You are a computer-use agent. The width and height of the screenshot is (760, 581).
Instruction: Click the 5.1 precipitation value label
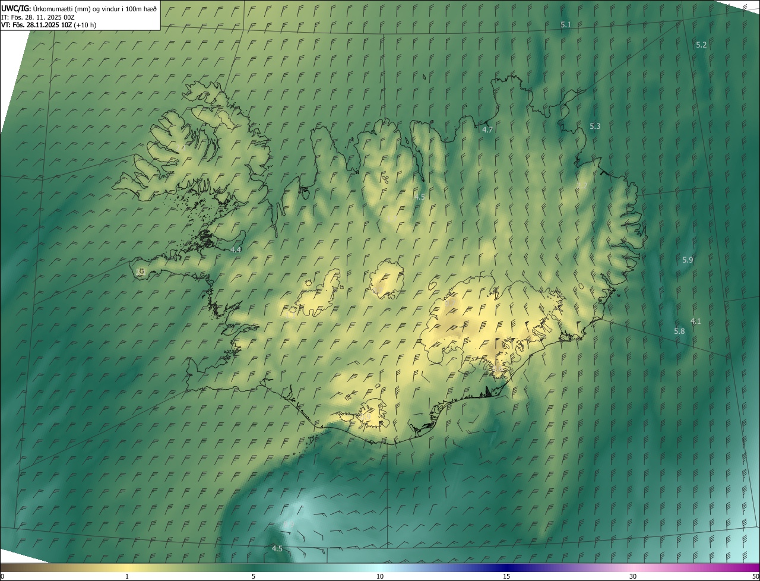point(566,24)
